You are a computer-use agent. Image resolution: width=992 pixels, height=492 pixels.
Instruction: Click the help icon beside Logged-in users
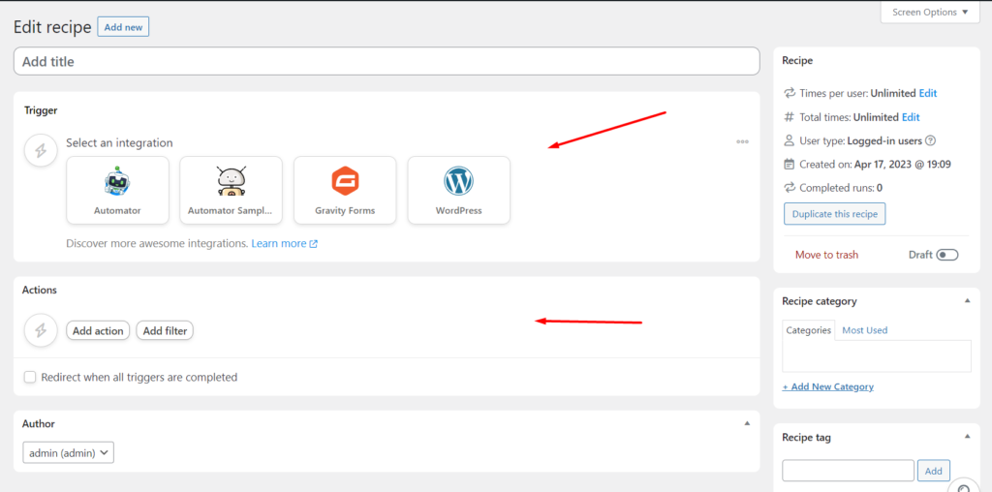tap(931, 141)
